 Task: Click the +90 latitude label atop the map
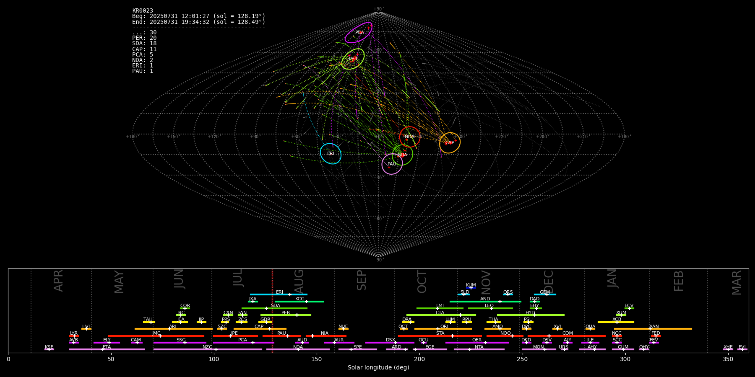(378, 9)
